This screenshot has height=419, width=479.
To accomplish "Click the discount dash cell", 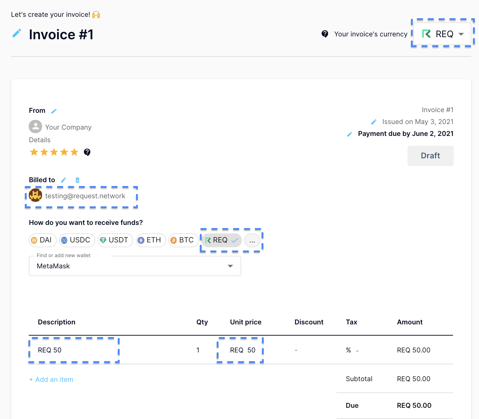I will (x=296, y=350).
